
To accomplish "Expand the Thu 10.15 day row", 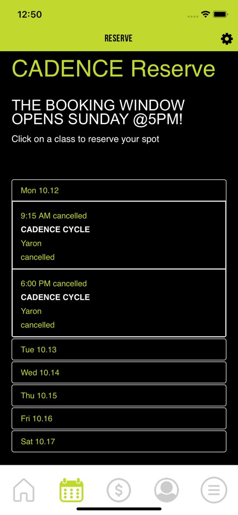I will [119, 395].
